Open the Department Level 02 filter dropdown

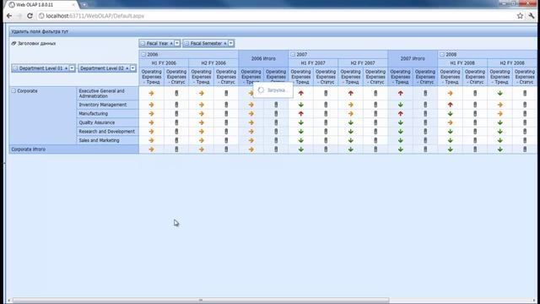(x=133, y=68)
